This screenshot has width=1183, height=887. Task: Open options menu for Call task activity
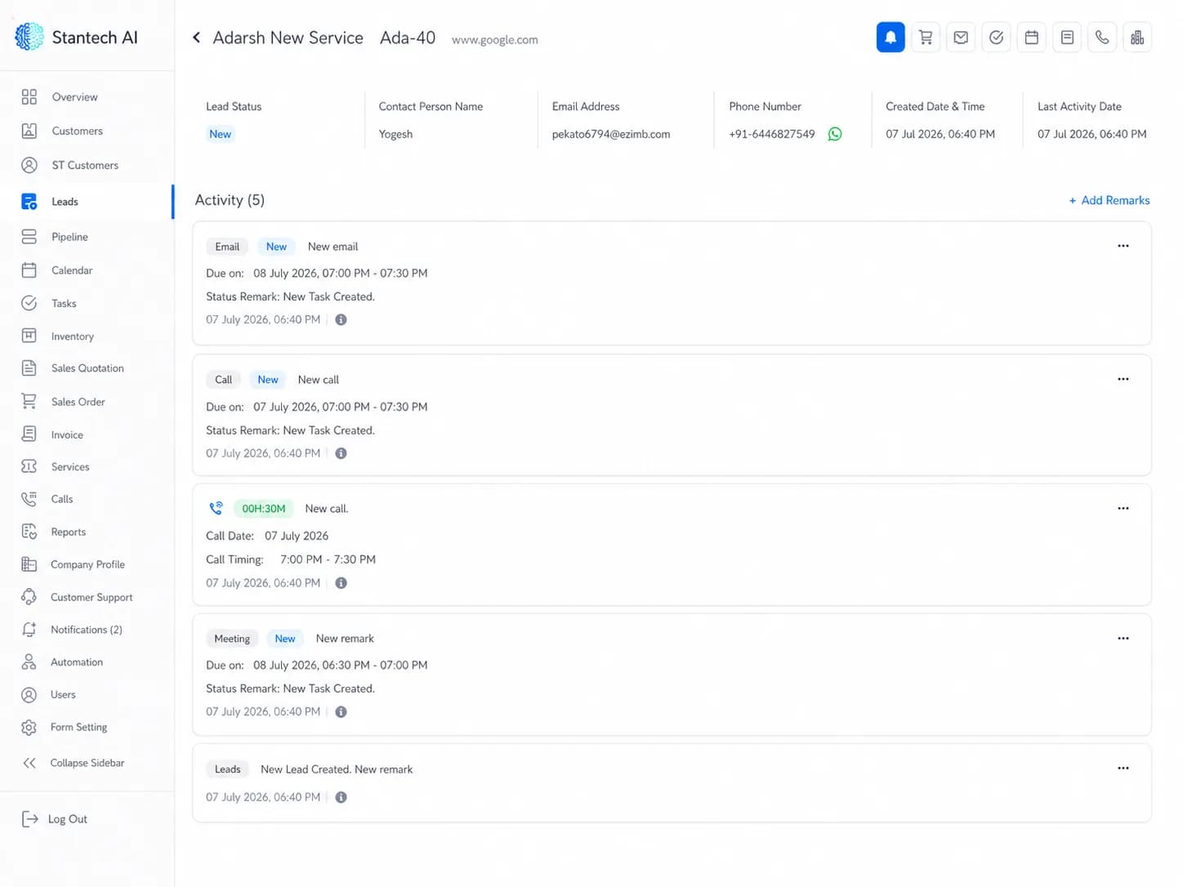tap(1123, 379)
